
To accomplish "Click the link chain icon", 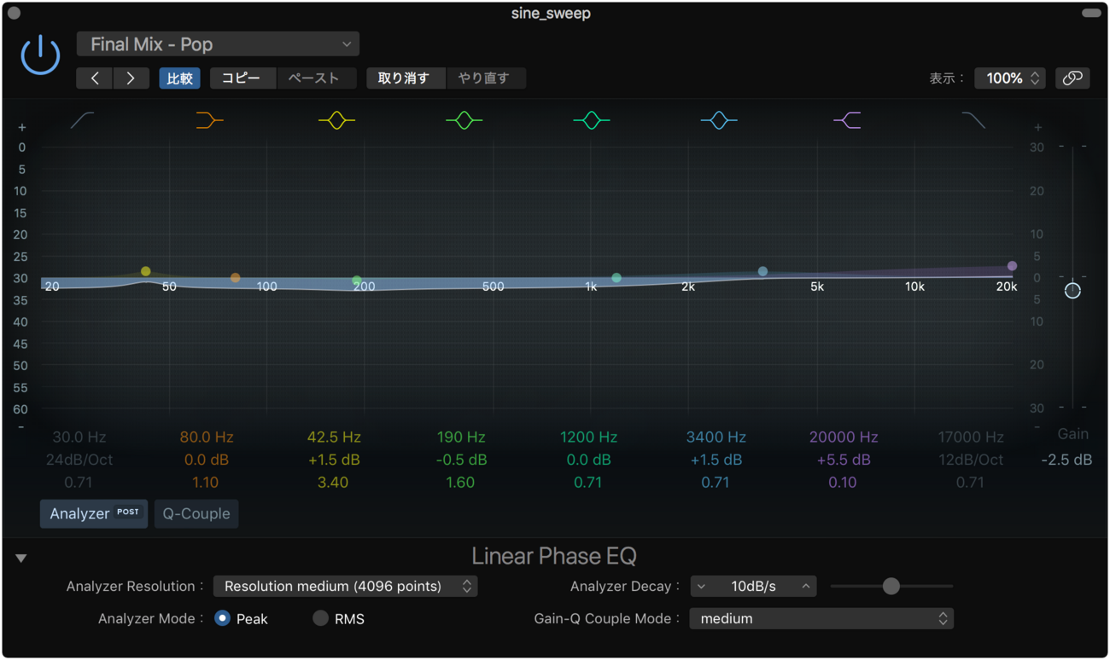I will pyautogui.click(x=1072, y=78).
